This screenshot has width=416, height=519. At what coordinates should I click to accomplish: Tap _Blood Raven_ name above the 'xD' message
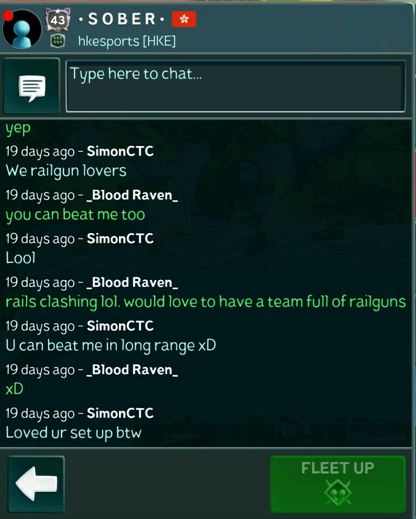tap(132, 370)
